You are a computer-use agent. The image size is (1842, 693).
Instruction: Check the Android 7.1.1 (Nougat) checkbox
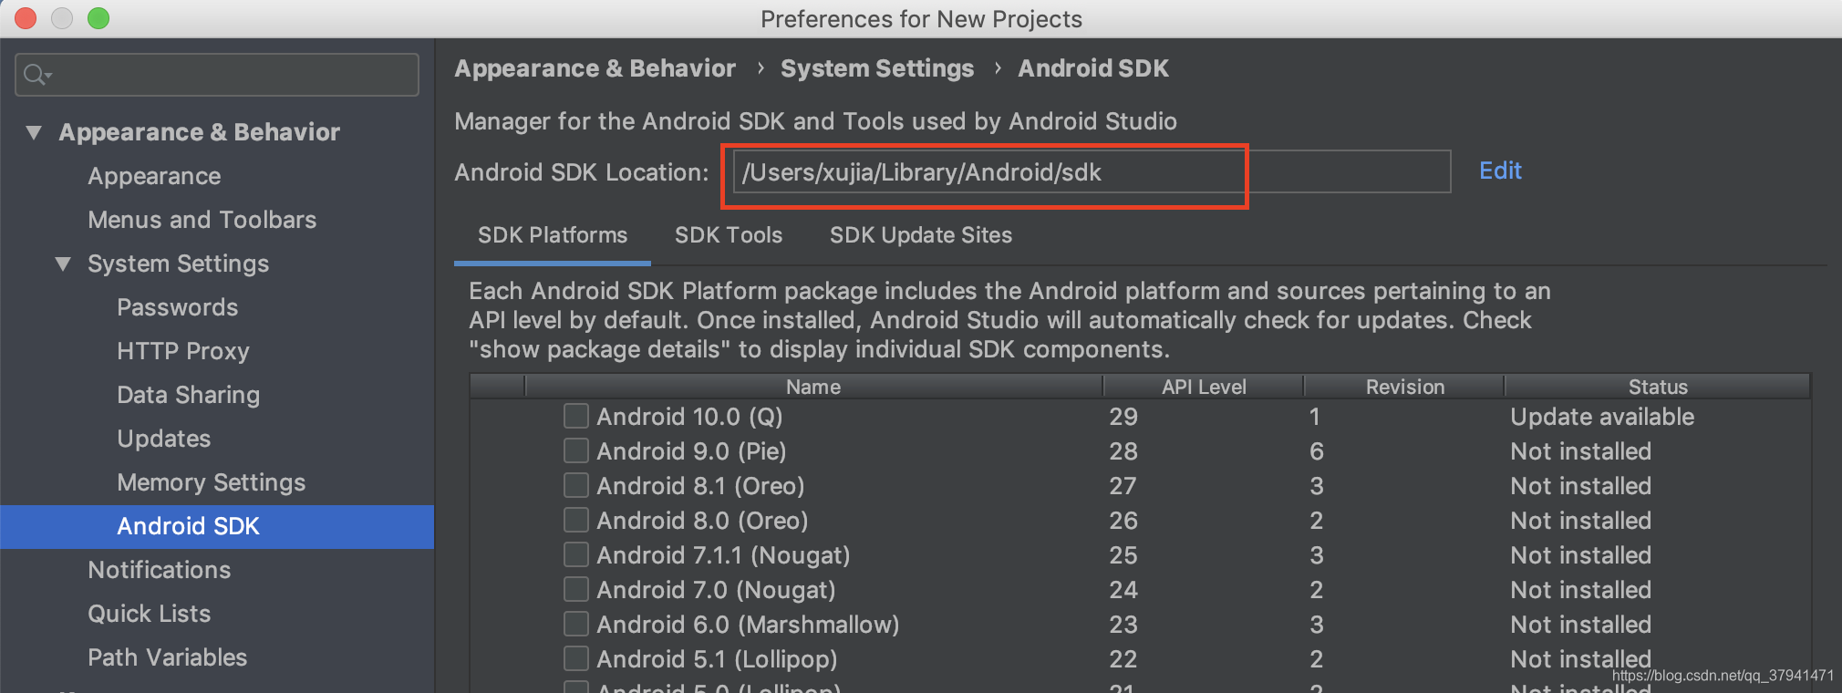coord(576,554)
